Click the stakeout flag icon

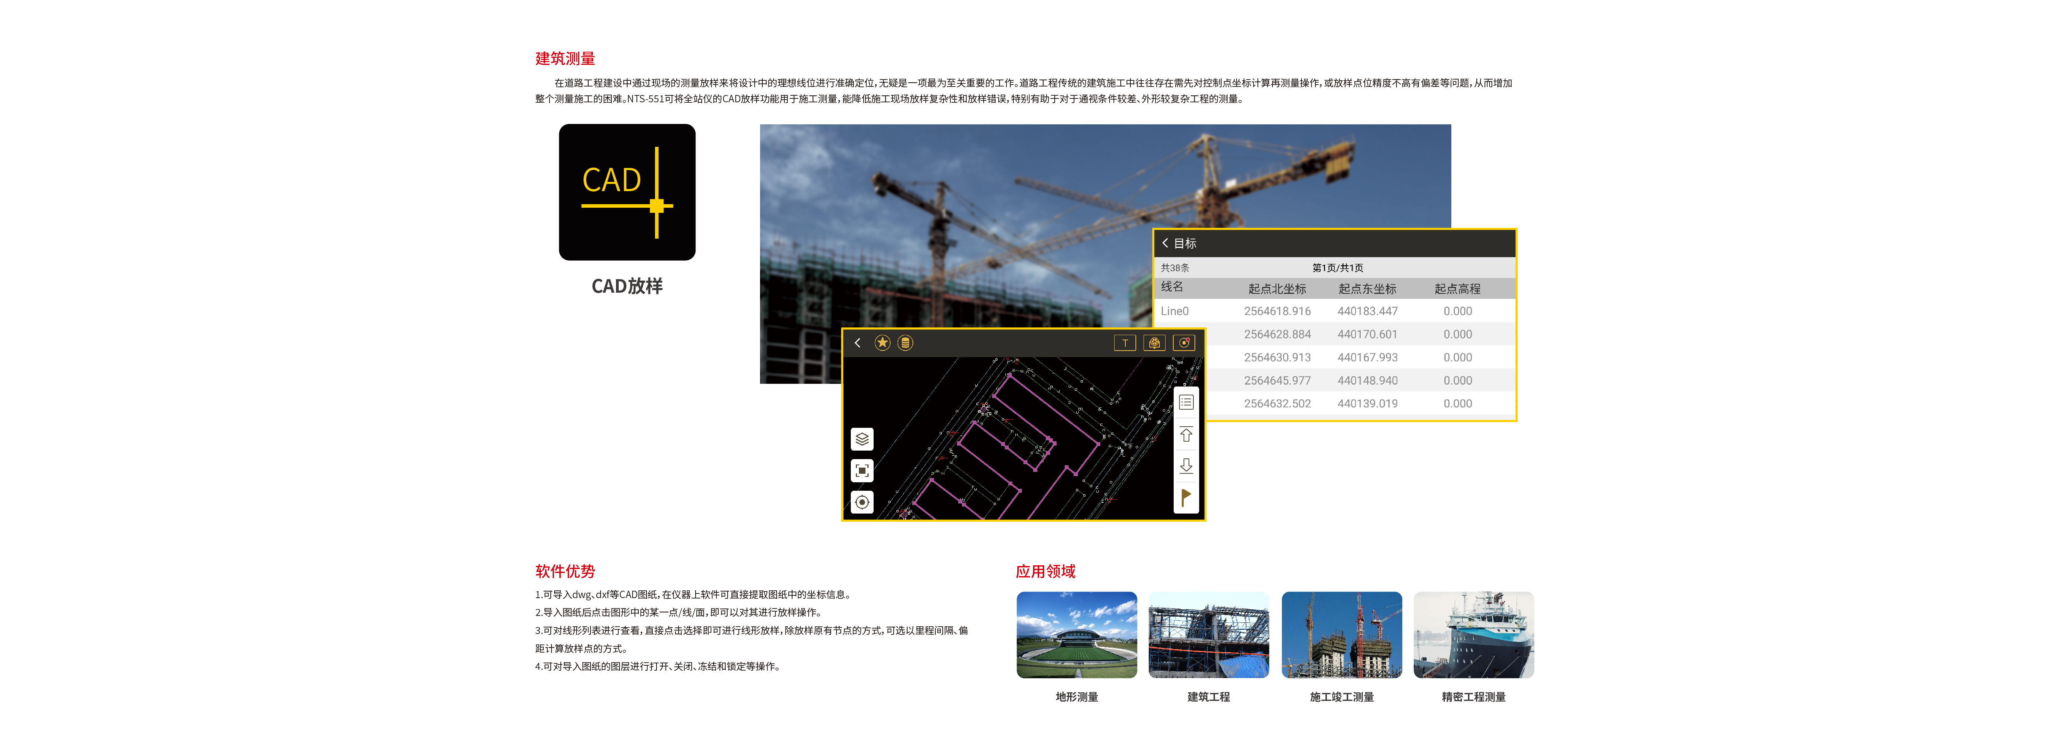coord(1186,497)
